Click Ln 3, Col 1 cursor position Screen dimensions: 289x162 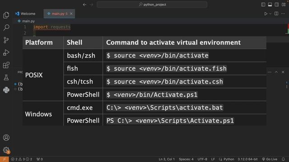coord(167,159)
